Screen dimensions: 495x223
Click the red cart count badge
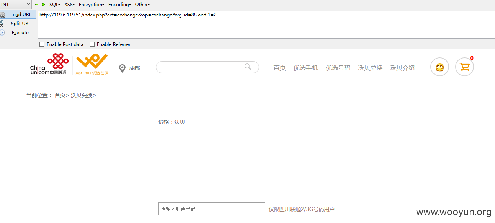point(472,58)
